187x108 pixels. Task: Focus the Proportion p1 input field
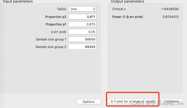82,24
